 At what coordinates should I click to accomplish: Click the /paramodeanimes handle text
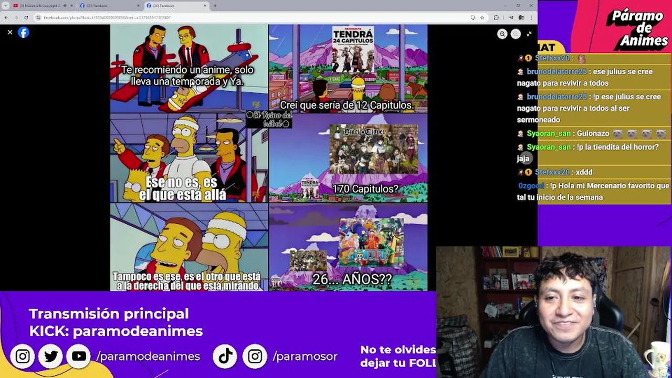click(x=148, y=356)
